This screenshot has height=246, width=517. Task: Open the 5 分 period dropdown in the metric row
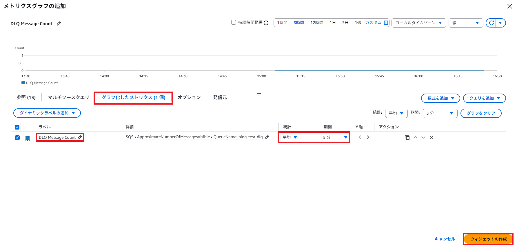pos(335,137)
